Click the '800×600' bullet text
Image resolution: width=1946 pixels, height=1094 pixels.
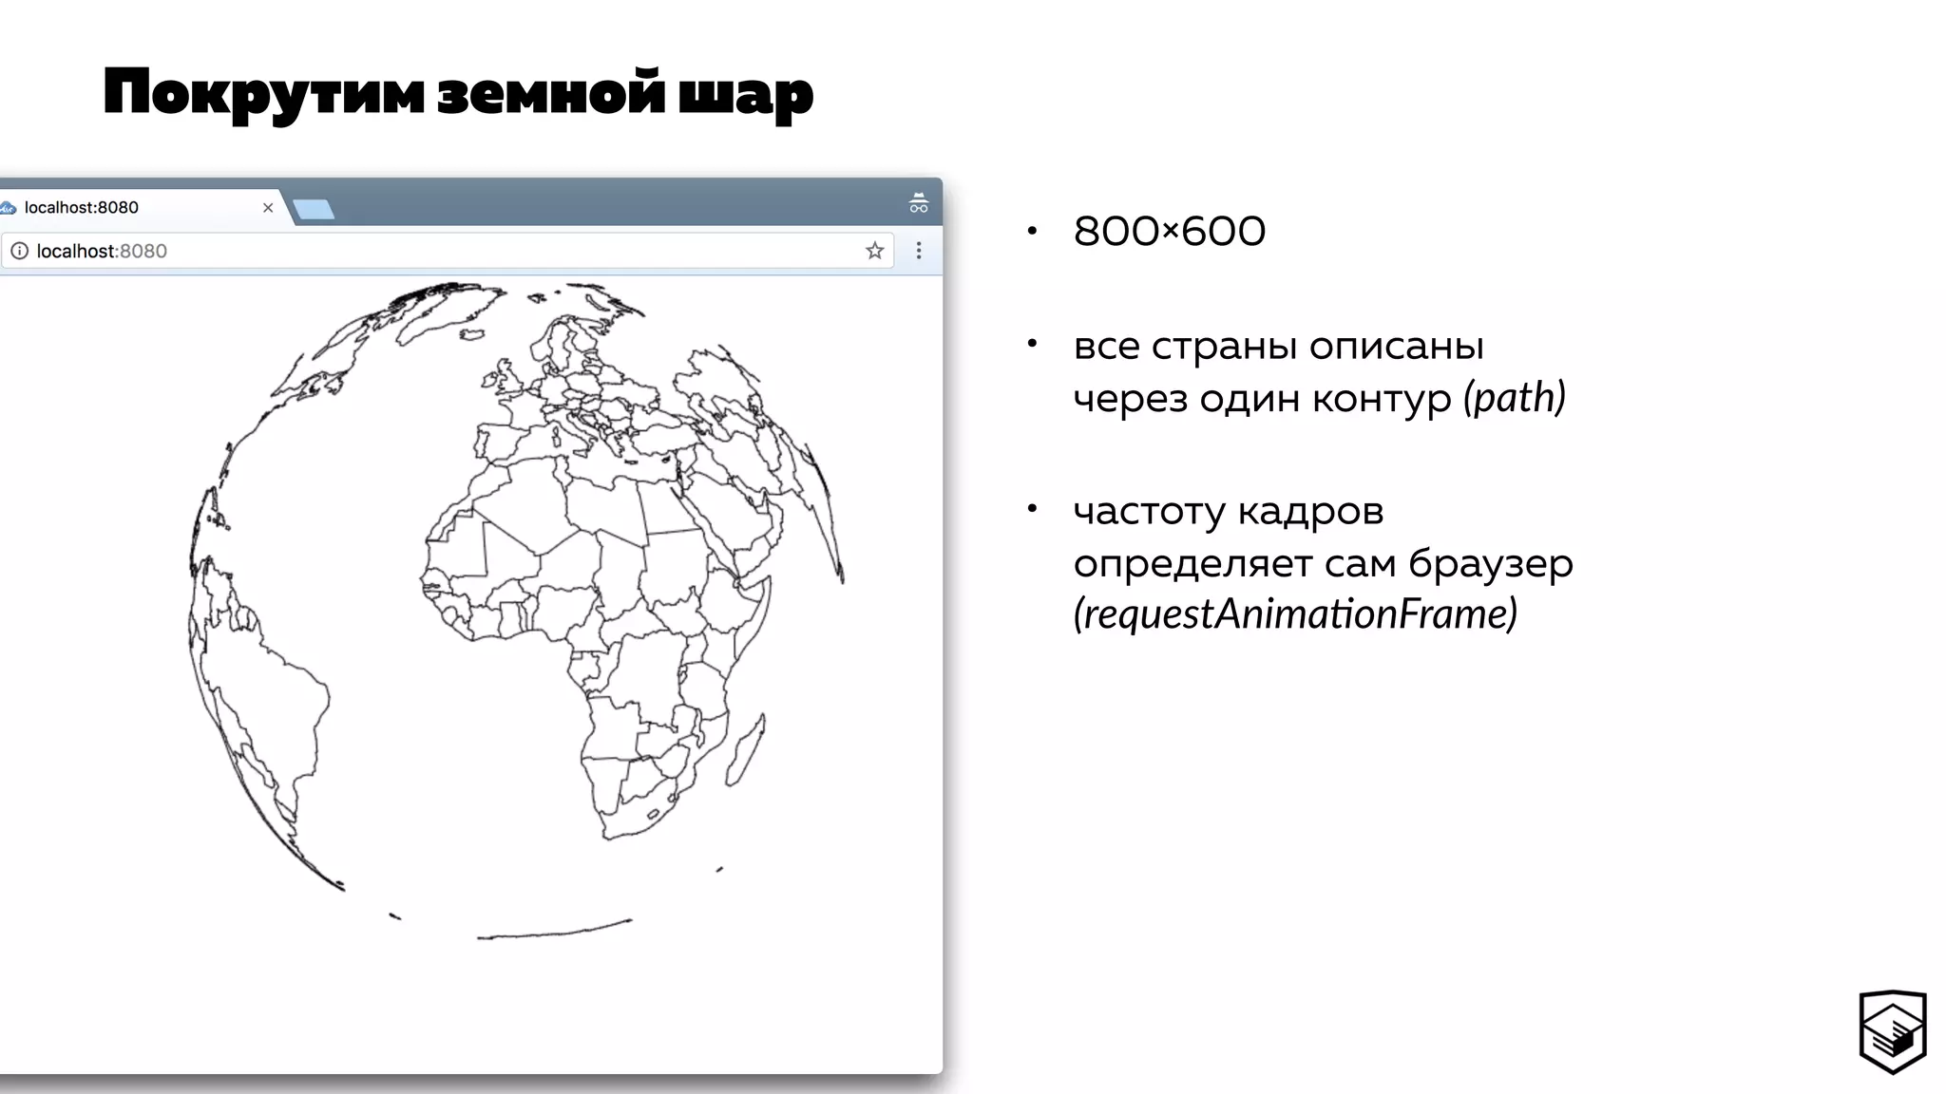pos(1169,231)
